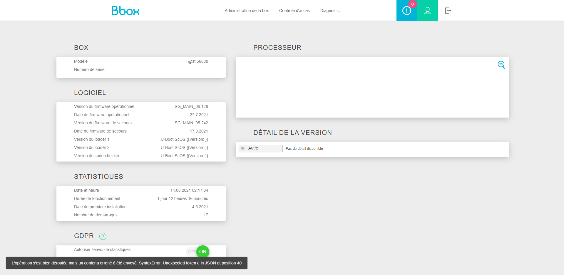Select the Version du code-checker value
This screenshot has width=564, height=275.
(x=184, y=156)
